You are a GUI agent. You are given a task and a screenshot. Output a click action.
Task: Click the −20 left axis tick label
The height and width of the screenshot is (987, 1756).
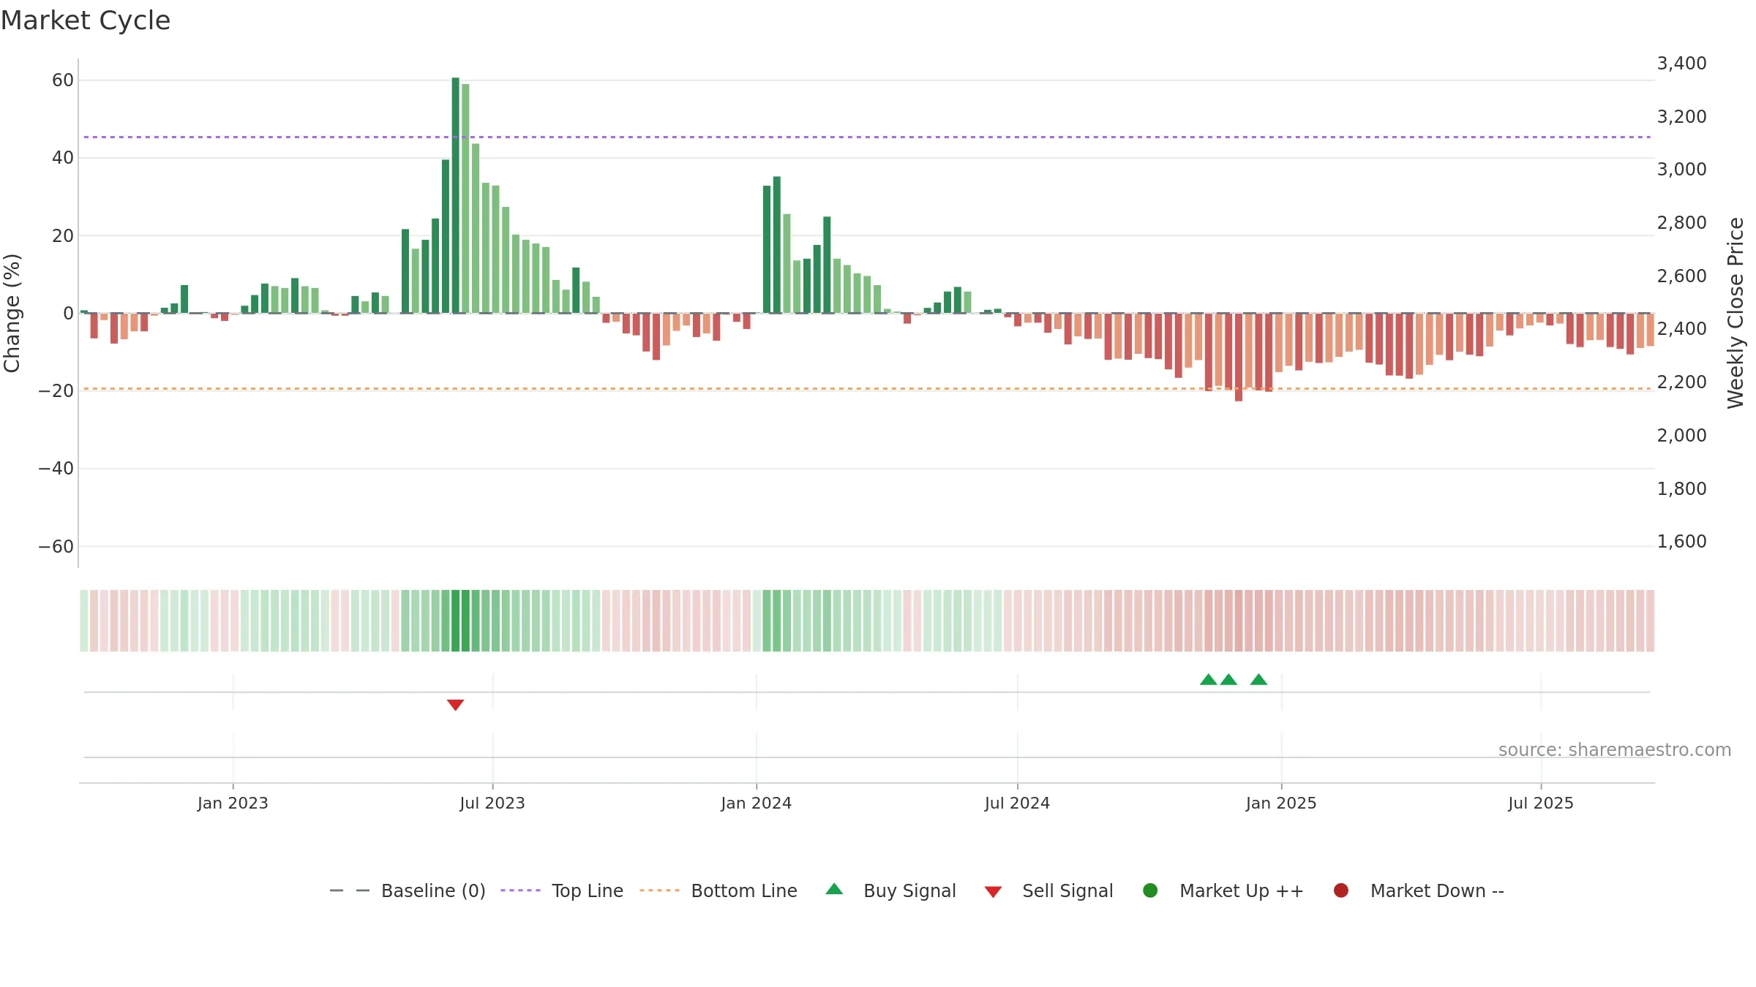tap(56, 391)
